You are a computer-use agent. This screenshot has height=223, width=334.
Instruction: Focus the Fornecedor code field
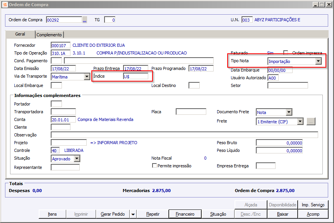click(x=60, y=45)
